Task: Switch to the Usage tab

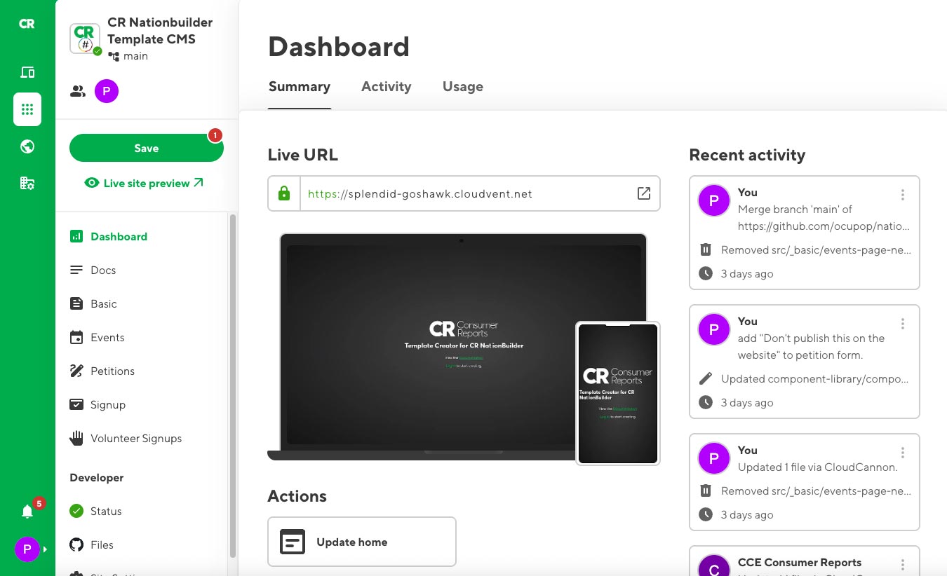Action: 462,86
